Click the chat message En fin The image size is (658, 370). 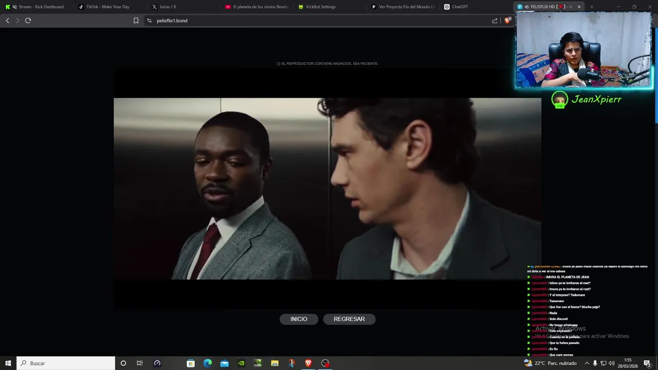(x=554, y=349)
